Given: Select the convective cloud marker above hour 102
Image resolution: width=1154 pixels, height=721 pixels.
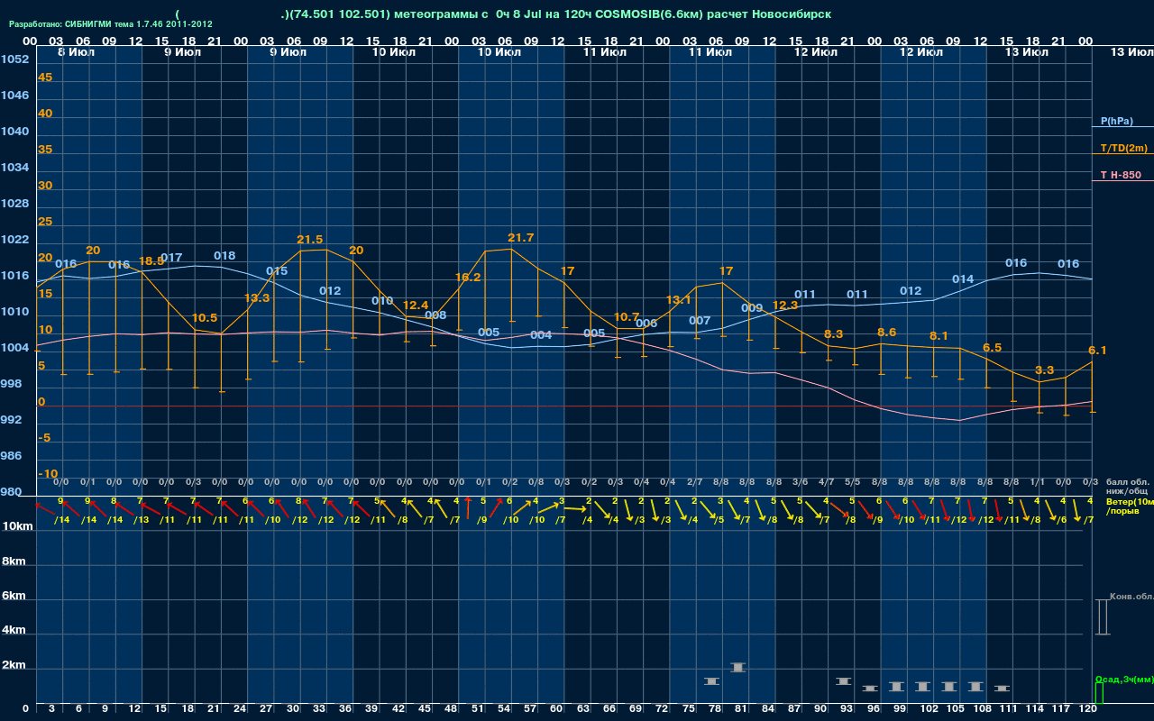Looking at the screenshot, I should pyautogui.click(x=922, y=687).
